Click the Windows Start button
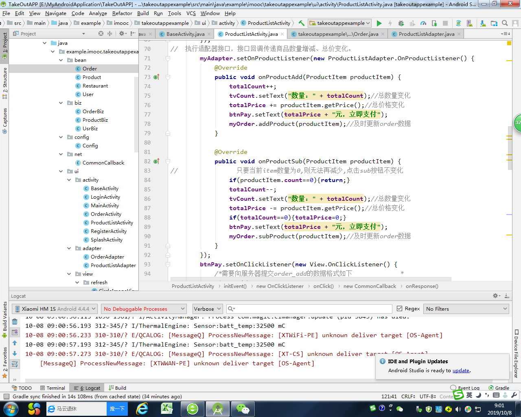 pyautogui.click(x=11, y=408)
